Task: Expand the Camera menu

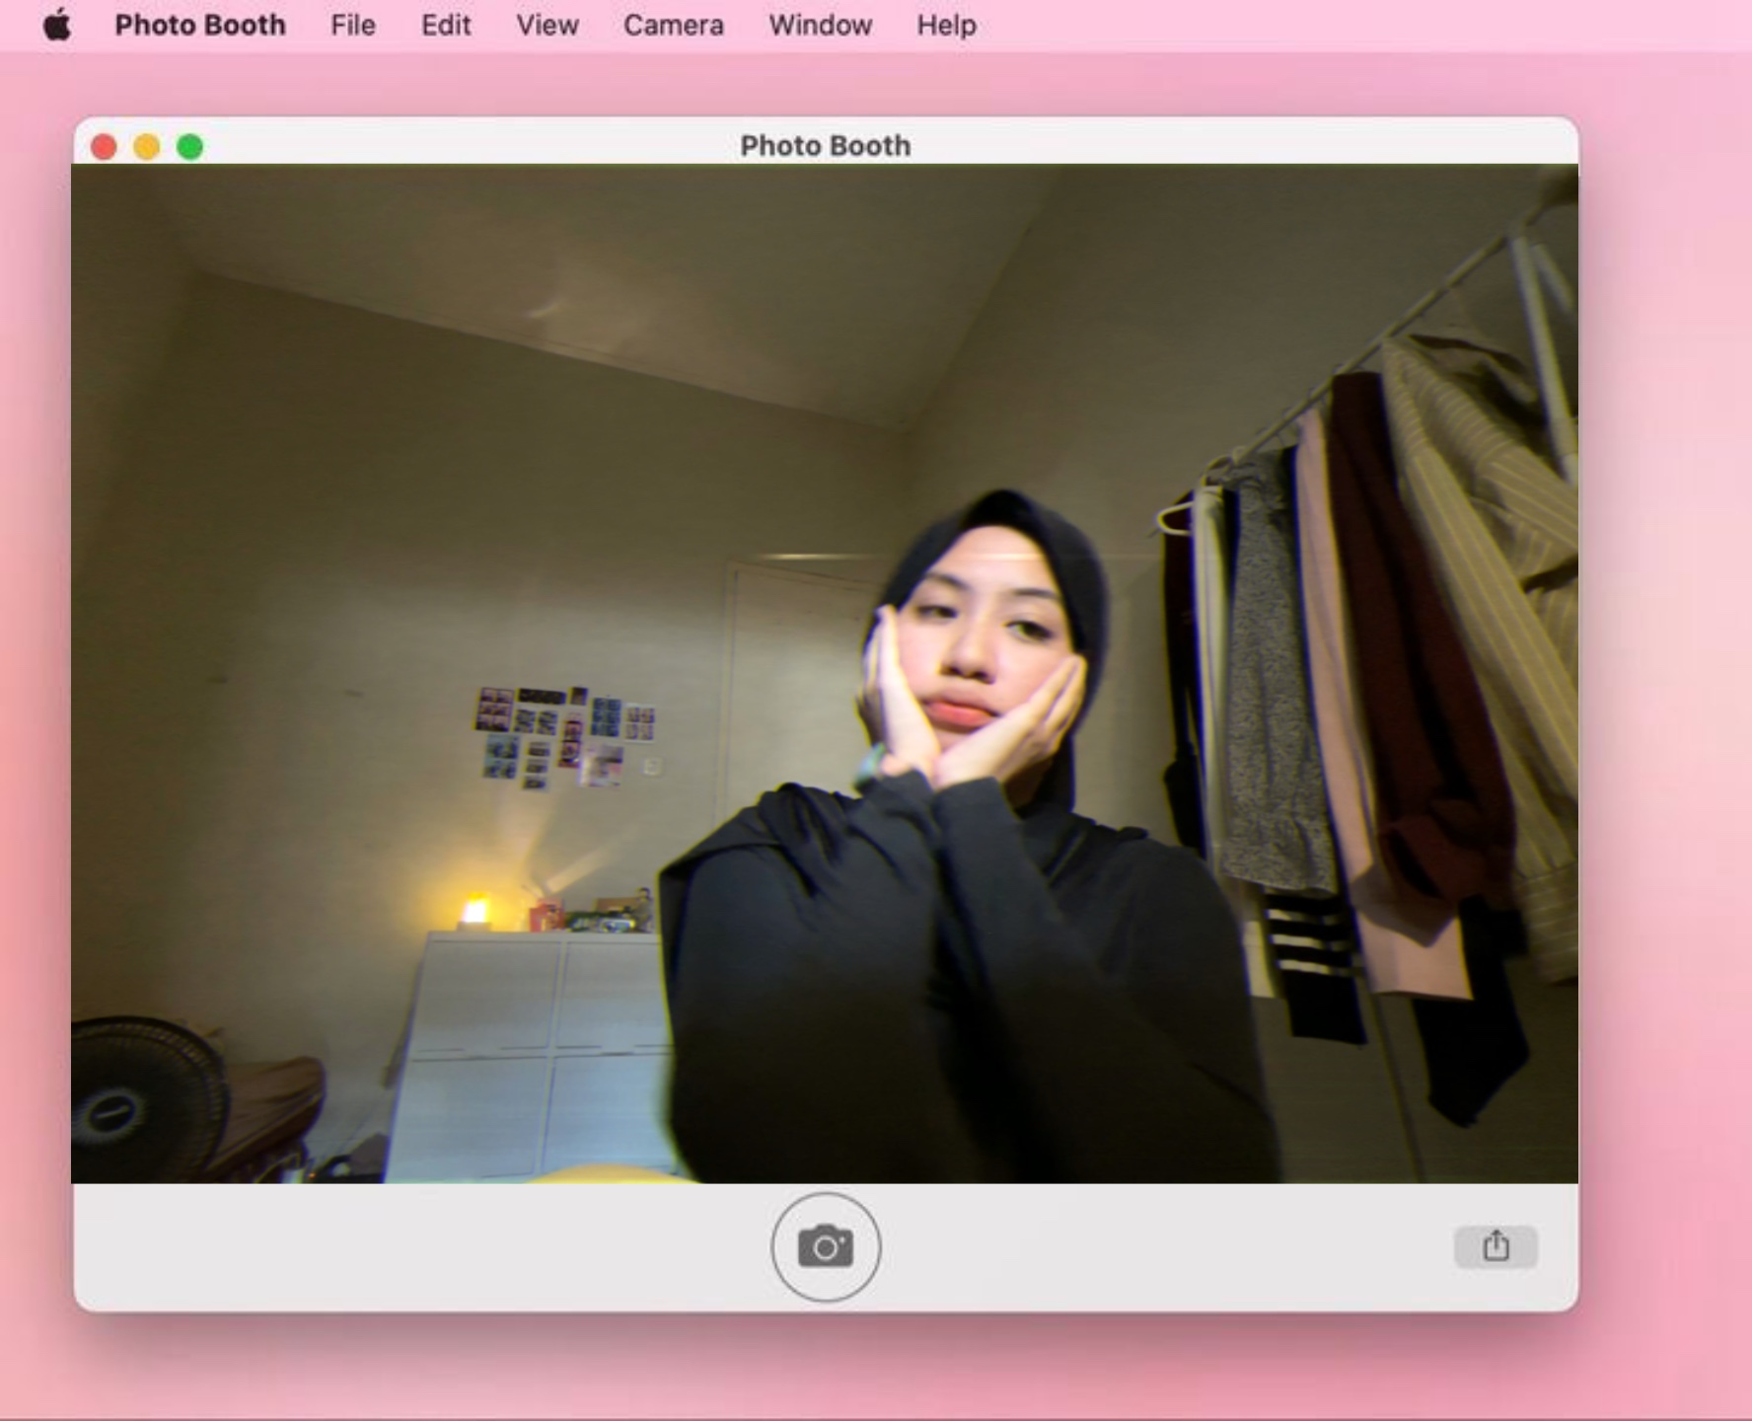Action: (673, 25)
